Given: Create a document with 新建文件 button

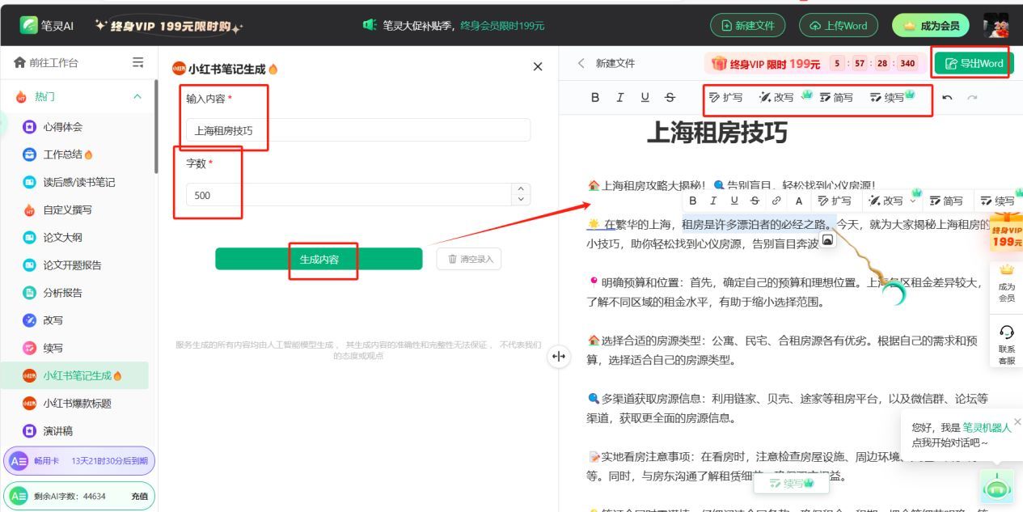Looking at the screenshot, I should coord(747,25).
